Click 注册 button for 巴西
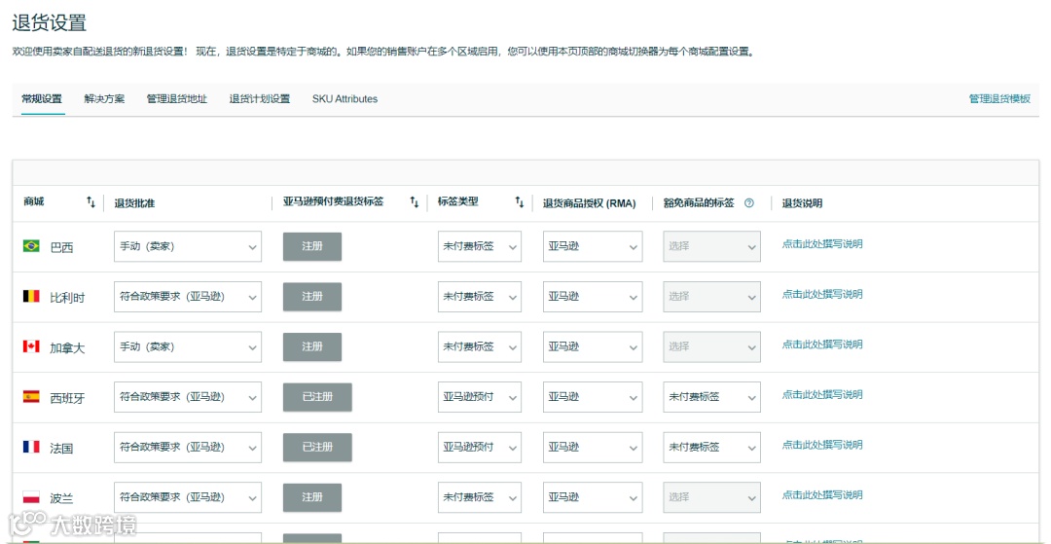The width and height of the screenshot is (1051, 544). point(312,246)
